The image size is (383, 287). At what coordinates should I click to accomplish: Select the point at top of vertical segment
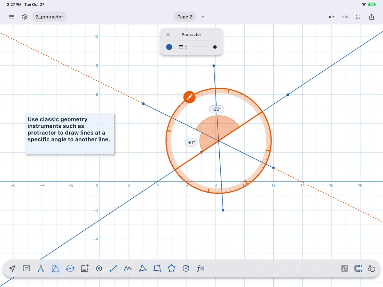pyautogui.click(x=214, y=66)
